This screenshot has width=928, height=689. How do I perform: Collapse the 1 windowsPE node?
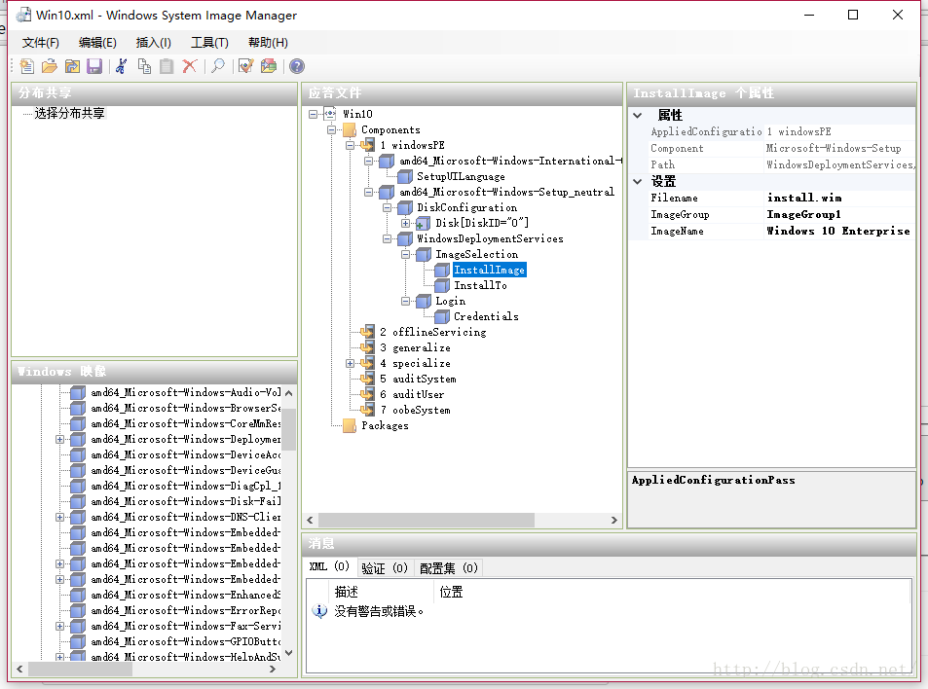coord(350,146)
